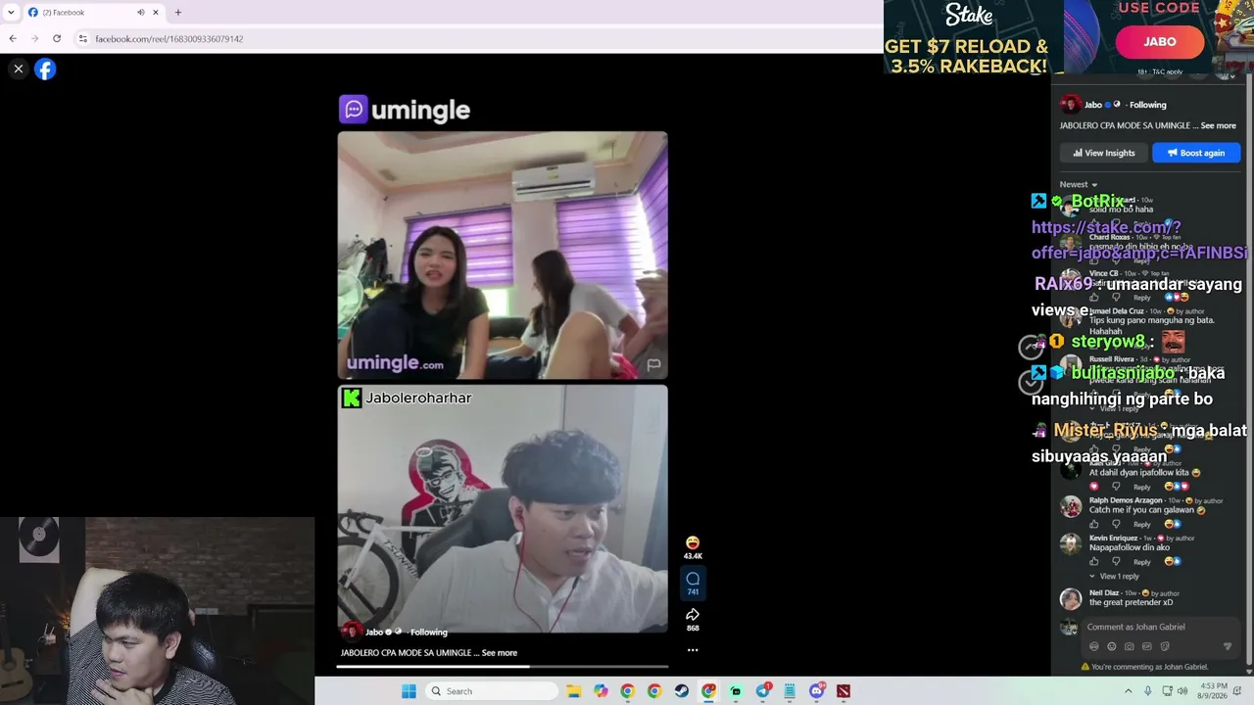This screenshot has height=705, width=1254.
Task: Go back to the previous page
Action: coord(13,39)
